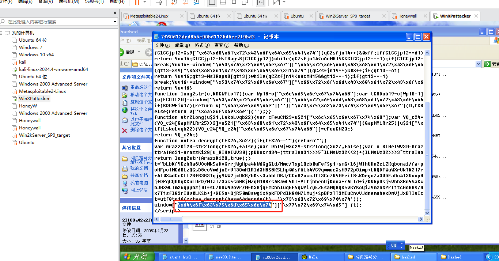This screenshot has height=261, width=499.
Task: Open the back history dropdown in Explorer
Action: pos(139,52)
